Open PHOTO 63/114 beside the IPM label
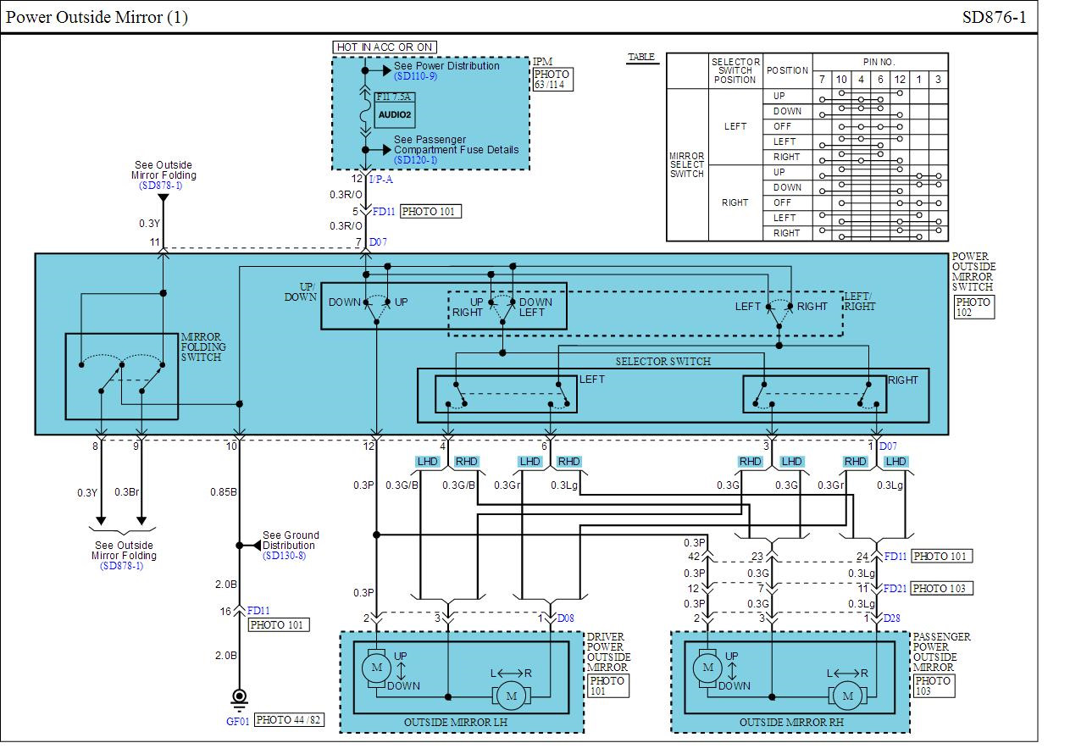This screenshot has width=1070, height=754. (552, 80)
